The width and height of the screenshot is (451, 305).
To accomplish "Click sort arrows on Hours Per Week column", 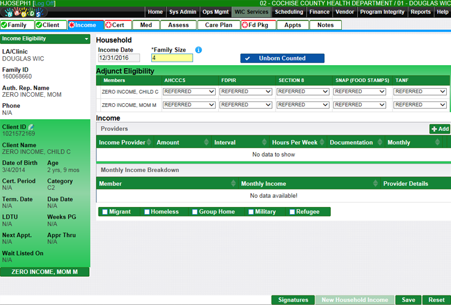I will 321,143.
